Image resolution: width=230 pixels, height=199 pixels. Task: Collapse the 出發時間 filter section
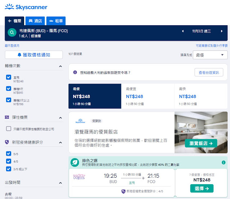click(60, 183)
